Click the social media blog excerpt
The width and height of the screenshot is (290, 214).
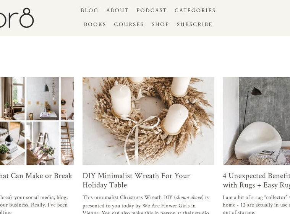34,204
